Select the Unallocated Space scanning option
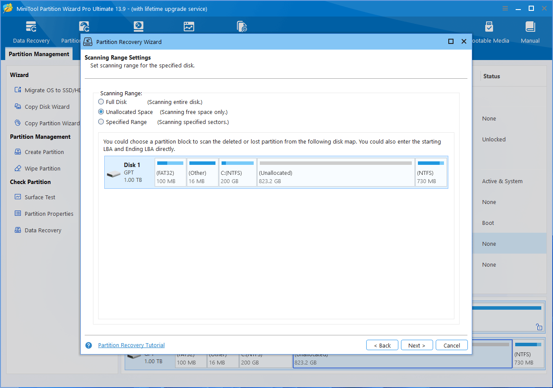 click(x=101, y=112)
